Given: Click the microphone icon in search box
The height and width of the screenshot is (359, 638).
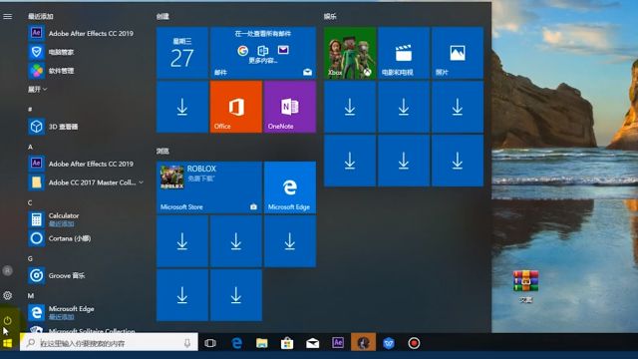Looking at the screenshot, I should [x=187, y=343].
